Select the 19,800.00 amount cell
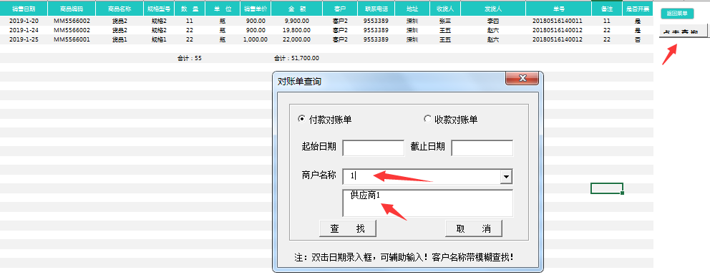 click(x=297, y=30)
